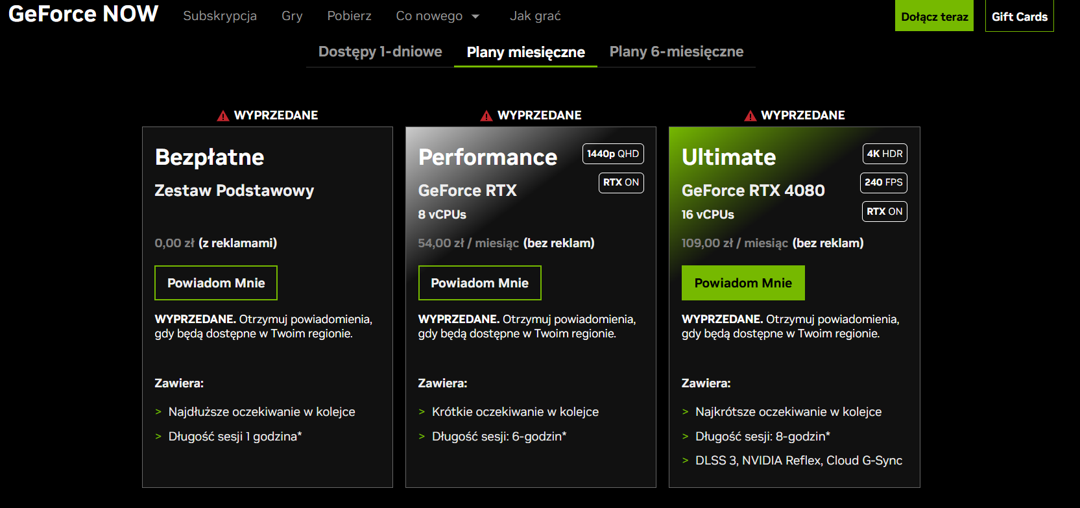Image resolution: width=1080 pixels, height=508 pixels.
Task: Switch to Dostępy 1-dniowe tab
Action: tap(380, 52)
